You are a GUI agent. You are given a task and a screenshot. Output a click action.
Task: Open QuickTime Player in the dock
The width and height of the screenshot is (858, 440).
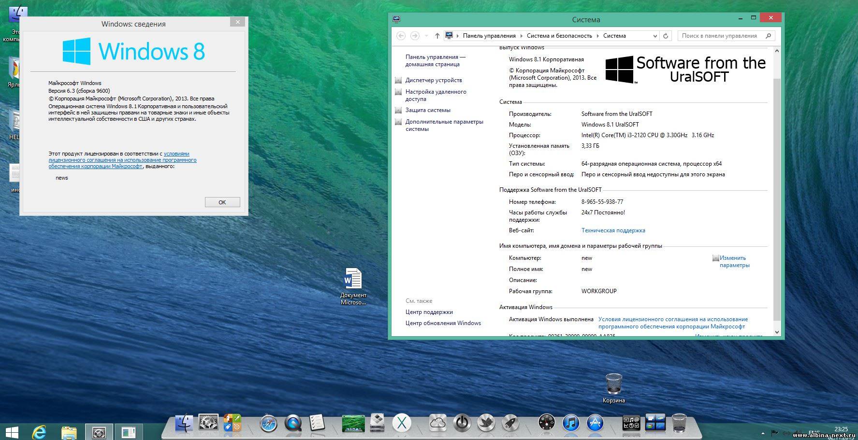coord(293,424)
